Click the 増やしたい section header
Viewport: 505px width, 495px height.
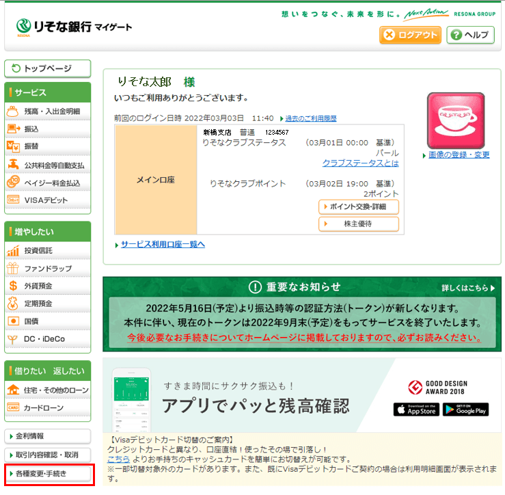point(48,232)
